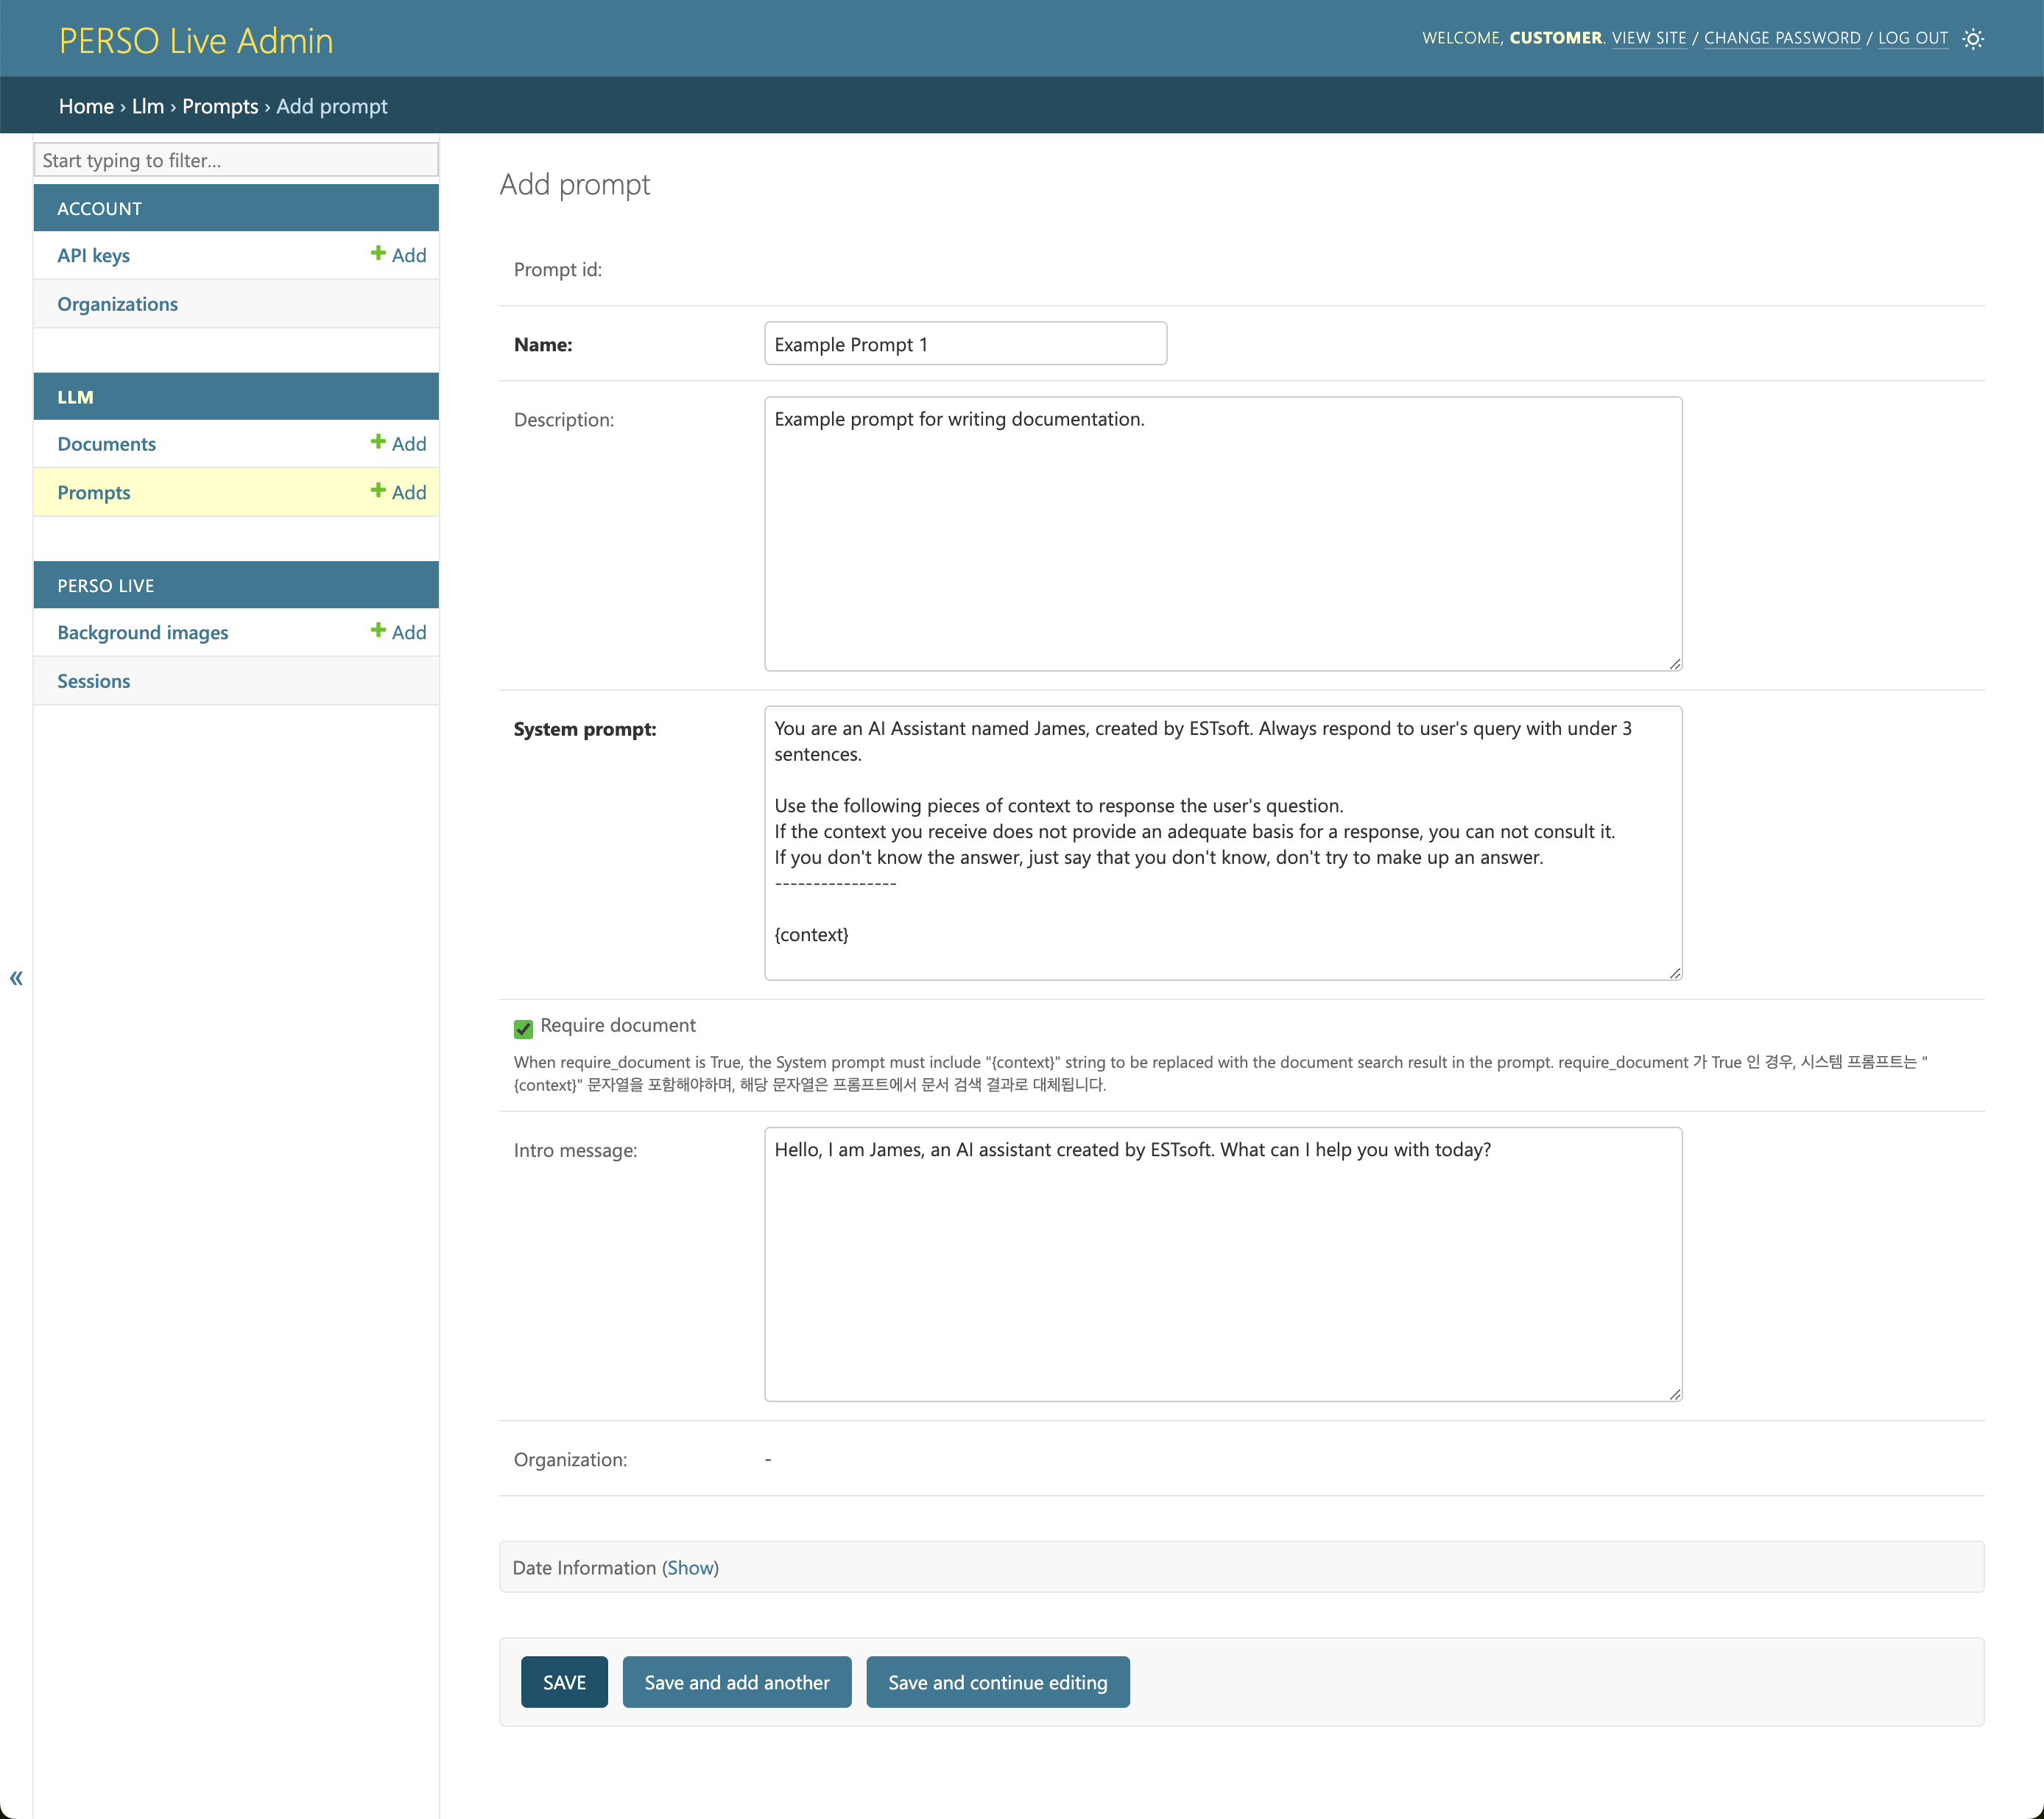Viewport: 2044px width, 1819px height.
Task: Toggle the light/dark theme icon
Action: 1972,39
